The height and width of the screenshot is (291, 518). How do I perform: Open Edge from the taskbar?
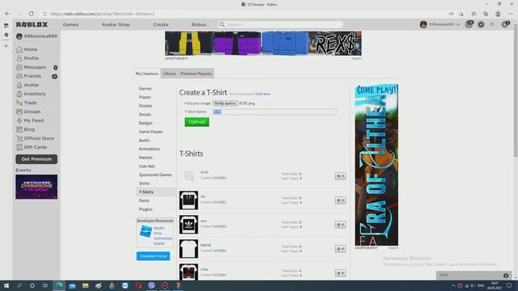(x=59, y=285)
